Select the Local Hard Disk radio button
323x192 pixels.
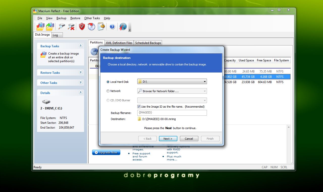(108, 82)
